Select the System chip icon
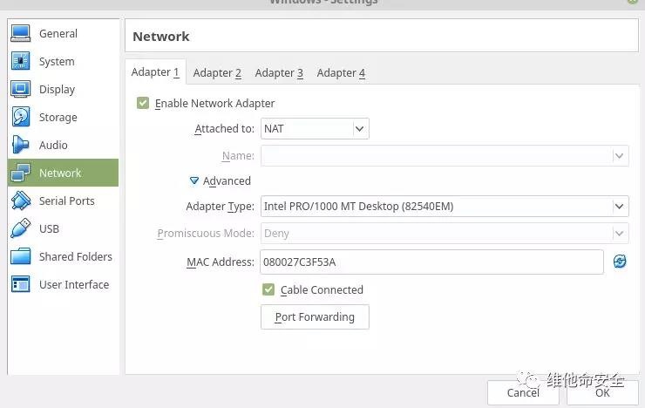Viewport: 645px width, 408px height. coord(21,62)
